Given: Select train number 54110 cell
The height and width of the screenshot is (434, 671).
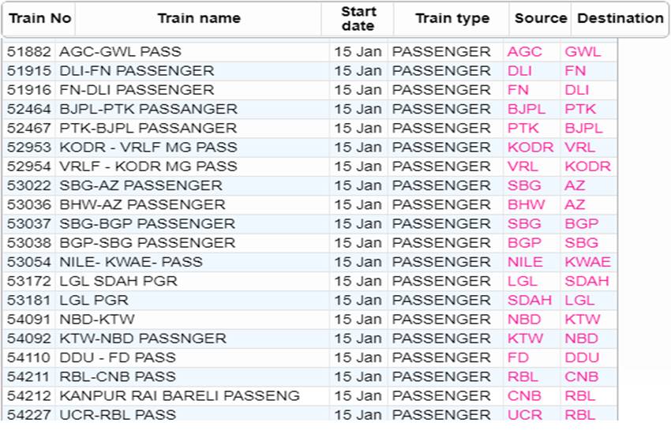Looking at the screenshot, I should pyautogui.click(x=29, y=357).
